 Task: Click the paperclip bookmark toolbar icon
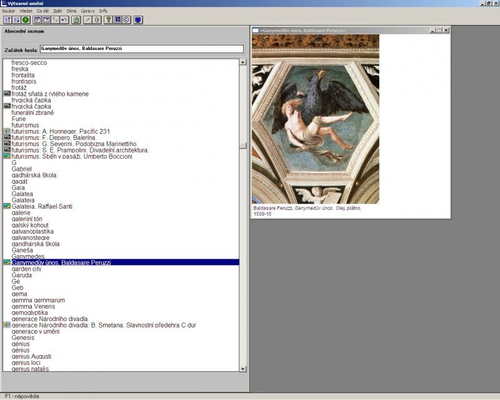click(x=97, y=20)
